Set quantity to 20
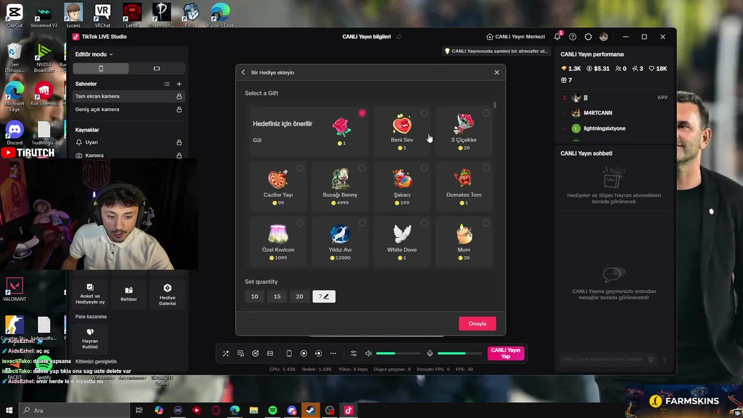743x418 pixels. click(x=300, y=296)
